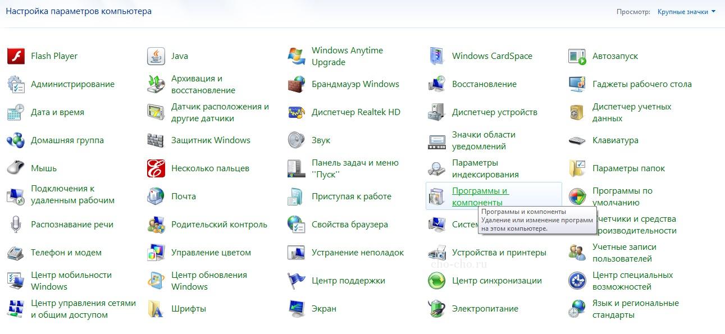Open Диспетчер устройств link
Screen dimensions: 725x334
[x=494, y=112]
